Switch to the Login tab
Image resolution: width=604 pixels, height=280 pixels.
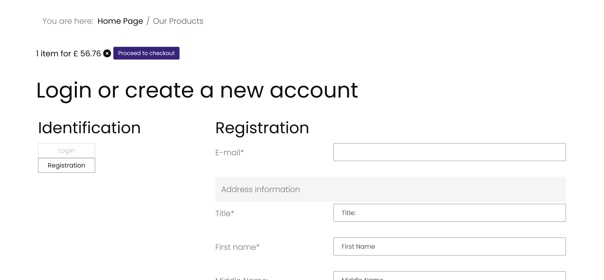tap(66, 151)
